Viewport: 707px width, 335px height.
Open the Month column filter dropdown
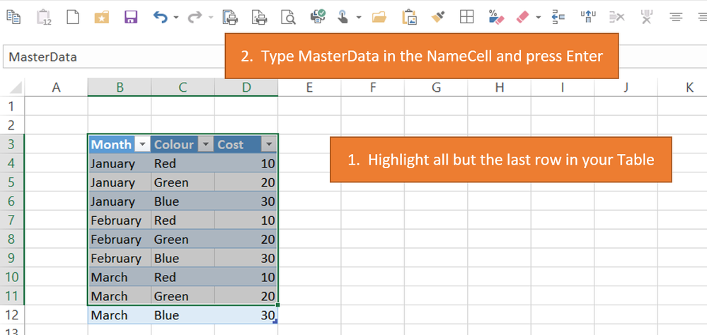[142, 145]
